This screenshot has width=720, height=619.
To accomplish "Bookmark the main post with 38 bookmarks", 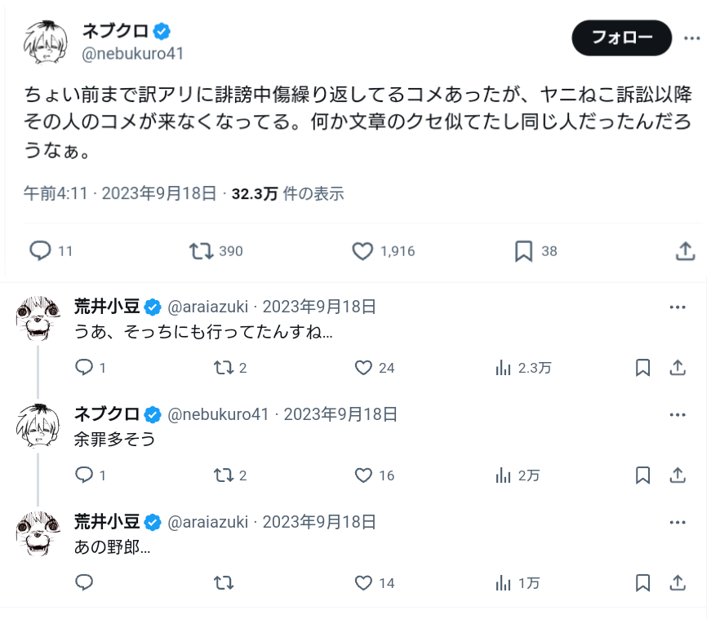I will tap(524, 251).
